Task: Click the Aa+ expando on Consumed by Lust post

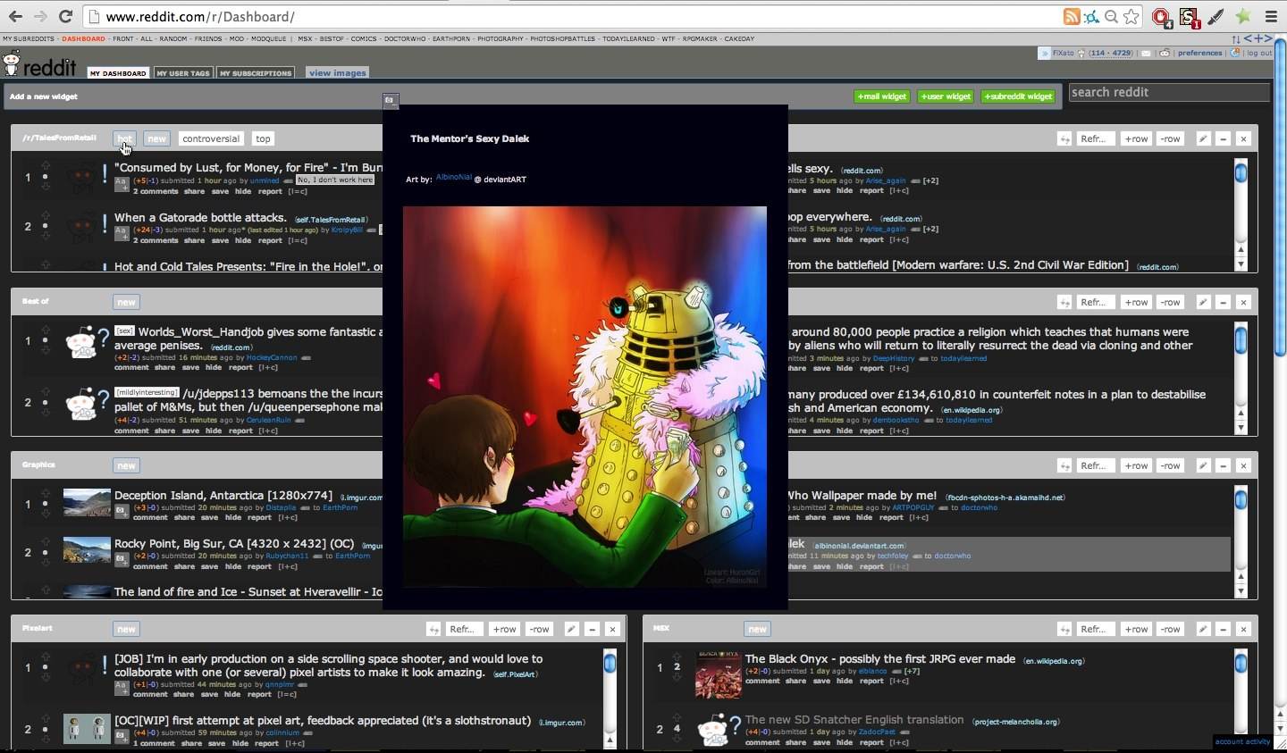Action: pos(122,185)
